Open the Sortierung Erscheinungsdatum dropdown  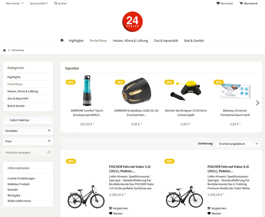point(238,144)
